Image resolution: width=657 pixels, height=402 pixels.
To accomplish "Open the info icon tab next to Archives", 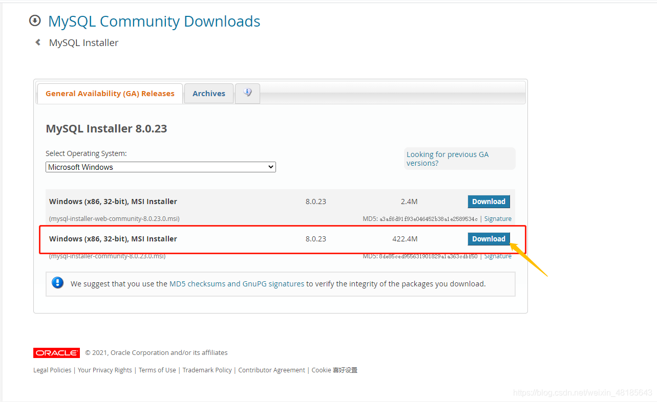I will (x=247, y=93).
